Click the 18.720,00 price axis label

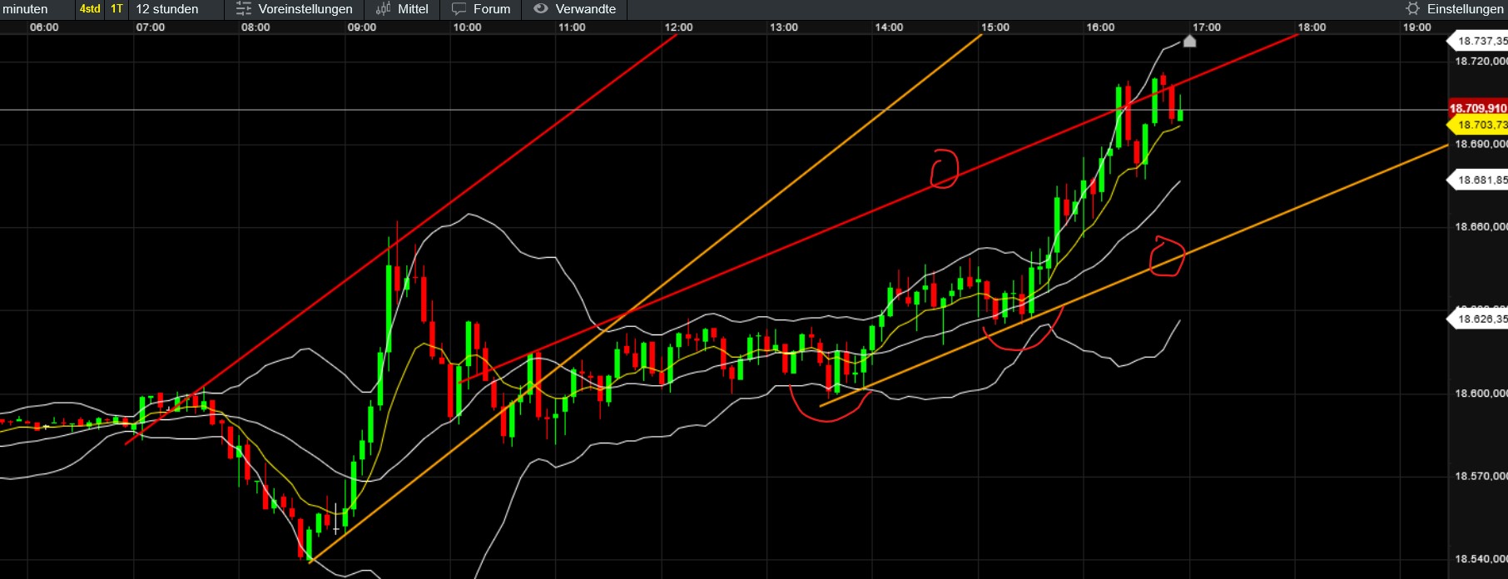[1481, 61]
